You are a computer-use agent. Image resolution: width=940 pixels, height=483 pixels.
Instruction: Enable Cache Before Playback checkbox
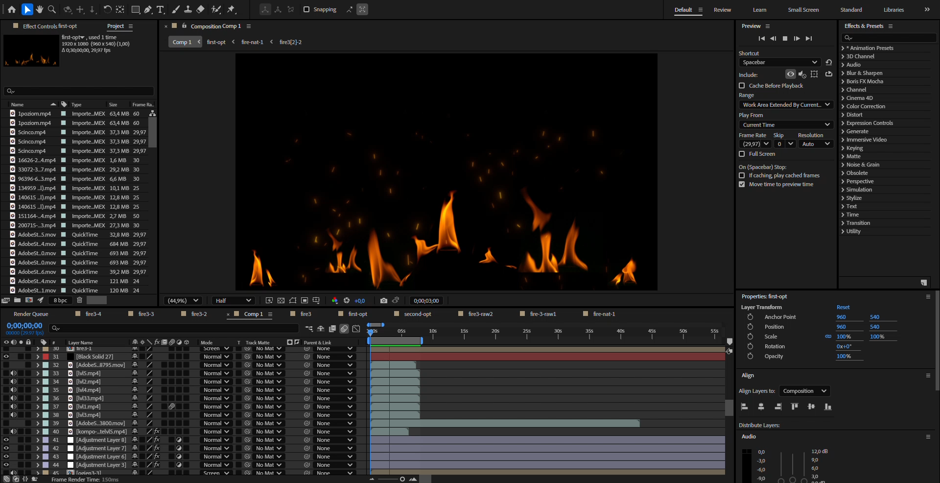pos(742,86)
